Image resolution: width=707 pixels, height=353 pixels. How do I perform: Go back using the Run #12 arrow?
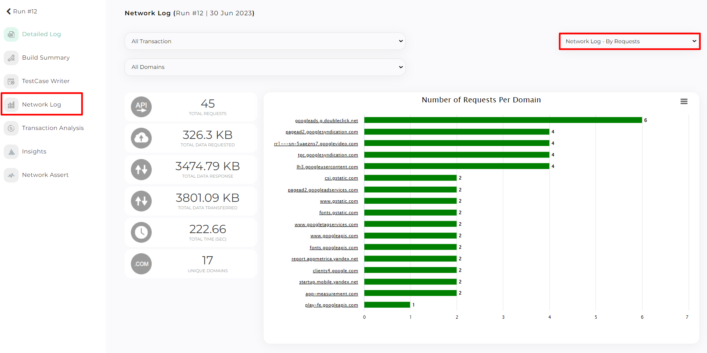pos(8,11)
